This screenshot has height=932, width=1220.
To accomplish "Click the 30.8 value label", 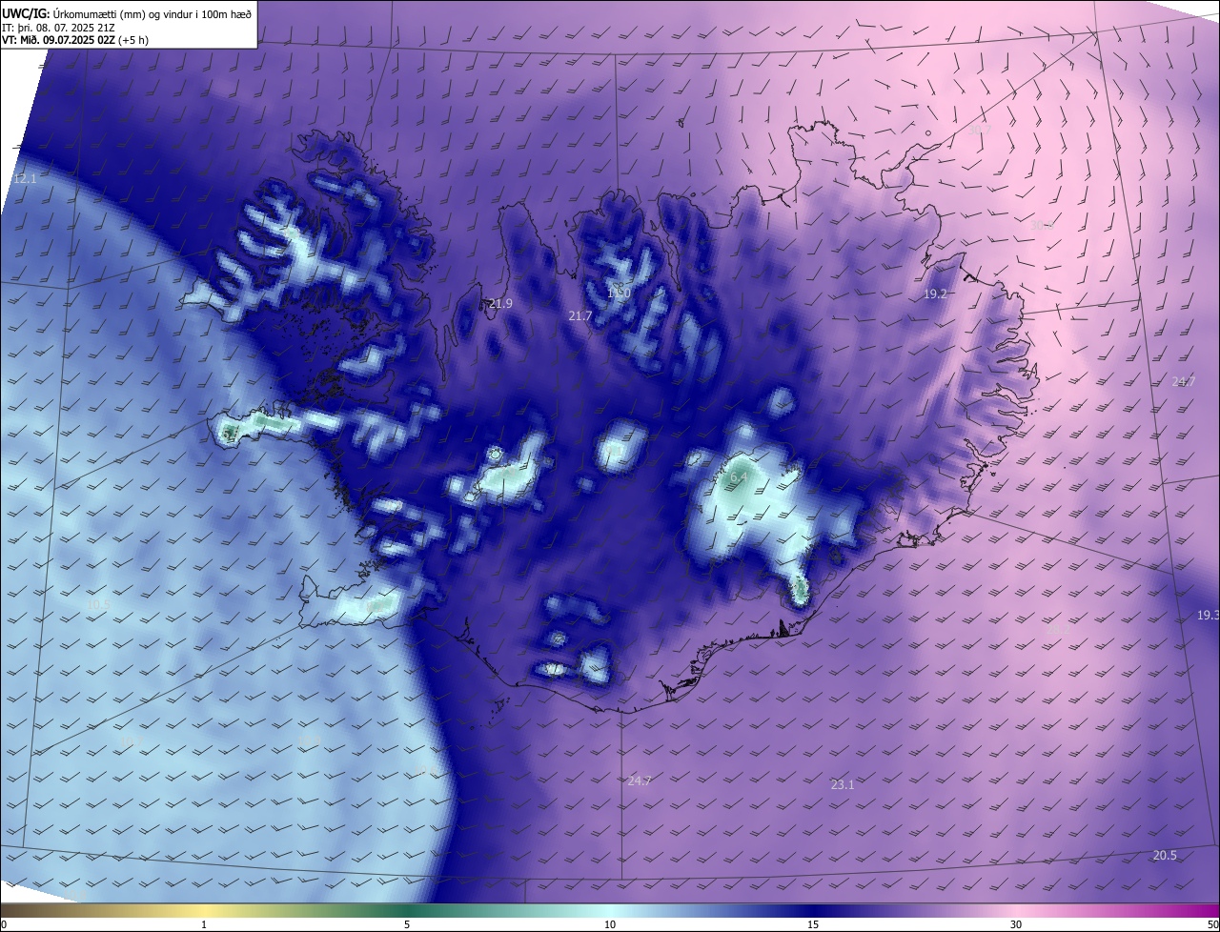I will (x=1042, y=226).
